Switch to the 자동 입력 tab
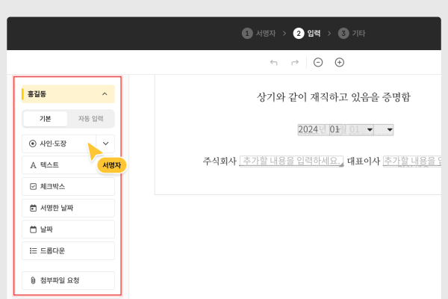The image size is (448, 299). pos(91,119)
